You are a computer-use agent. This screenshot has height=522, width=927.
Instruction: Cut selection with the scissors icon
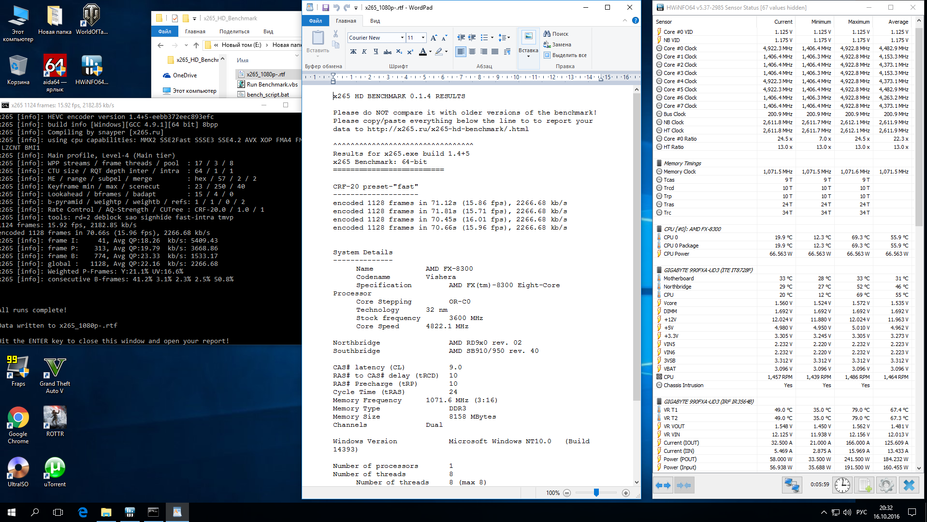click(x=335, y=34)
